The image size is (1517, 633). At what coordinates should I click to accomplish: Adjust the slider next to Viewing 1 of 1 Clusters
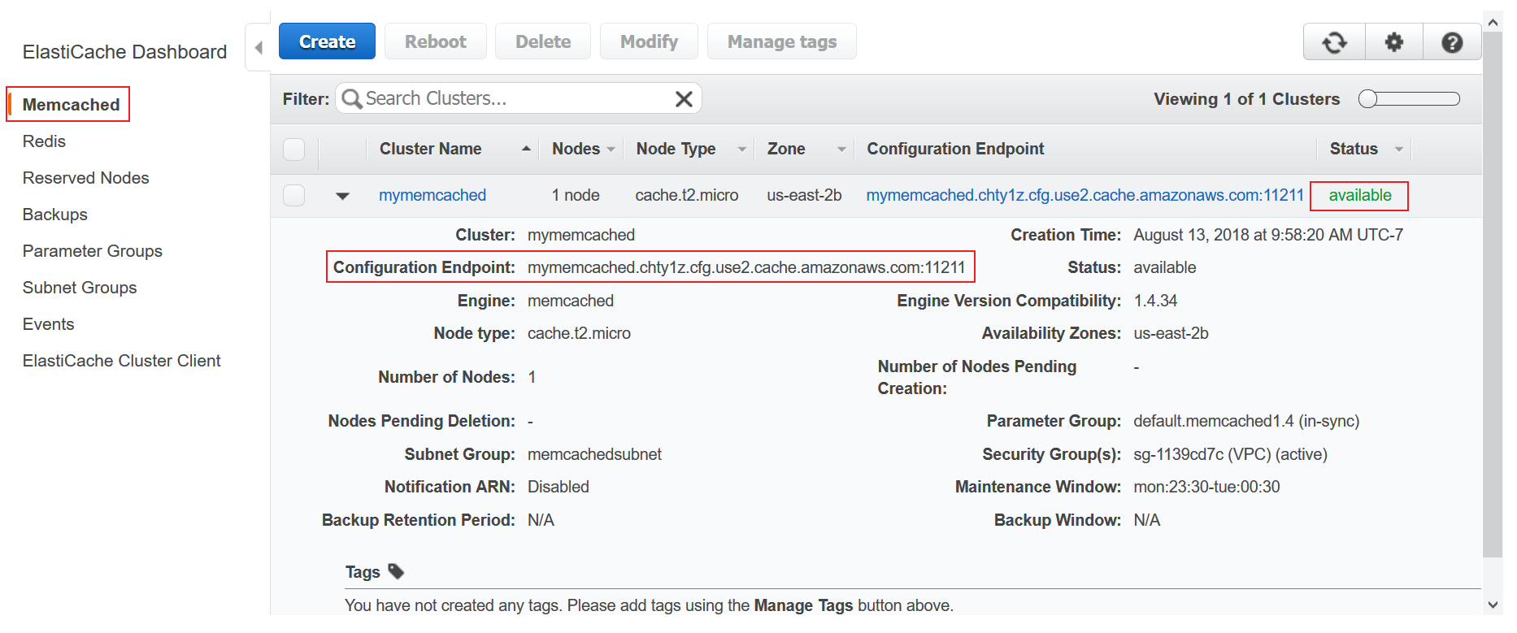point(1409,99)
